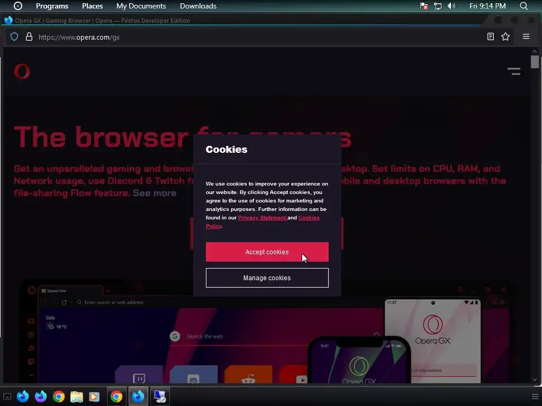The height and width of the screenshot is (406, 542).
Task: Open the taskbar right-edge three-line menu icon
Action: pos(535,396)
